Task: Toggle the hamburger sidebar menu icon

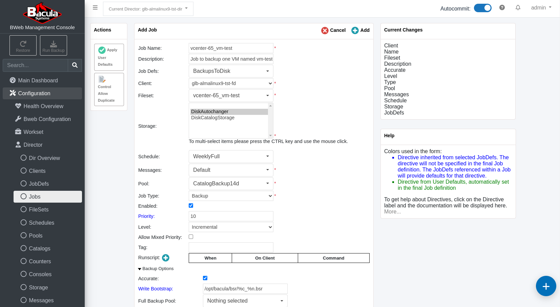Action: (x=95, y=7)
